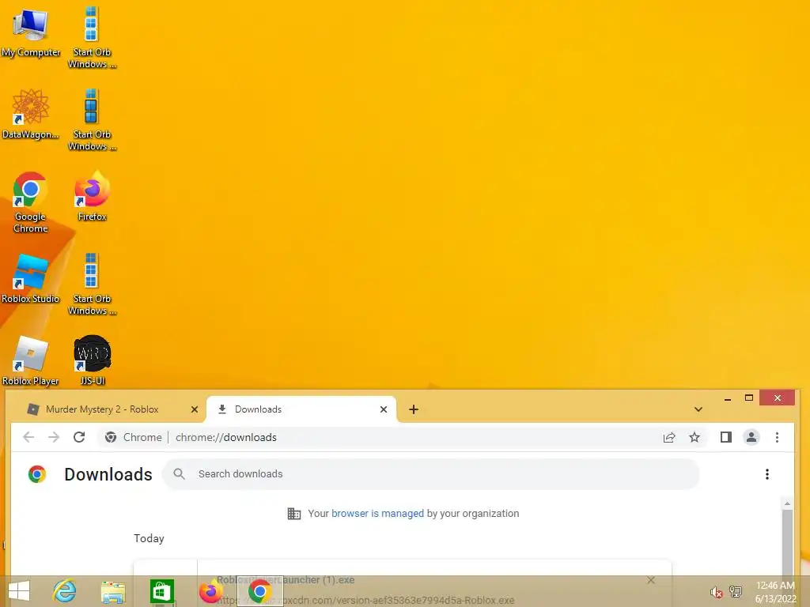810x607 pixels.
Task: Open the Windows Start button
Action: point(19,591)
